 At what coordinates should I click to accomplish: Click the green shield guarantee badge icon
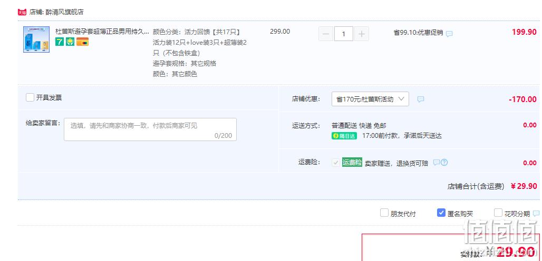[x=70, y=42]
